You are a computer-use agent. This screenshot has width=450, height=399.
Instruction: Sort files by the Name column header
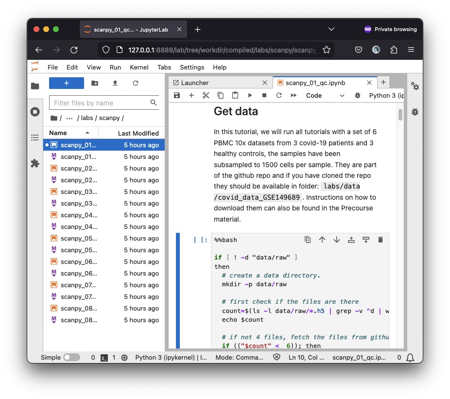tap(58, 133)
